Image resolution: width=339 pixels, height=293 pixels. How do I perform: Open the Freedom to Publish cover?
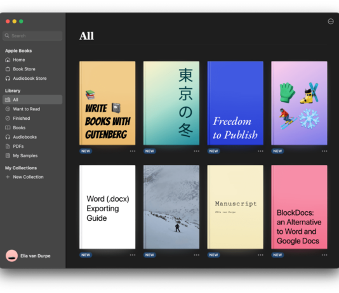tap(236, 103)
